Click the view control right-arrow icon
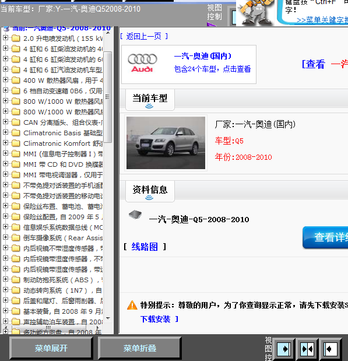 284,349
